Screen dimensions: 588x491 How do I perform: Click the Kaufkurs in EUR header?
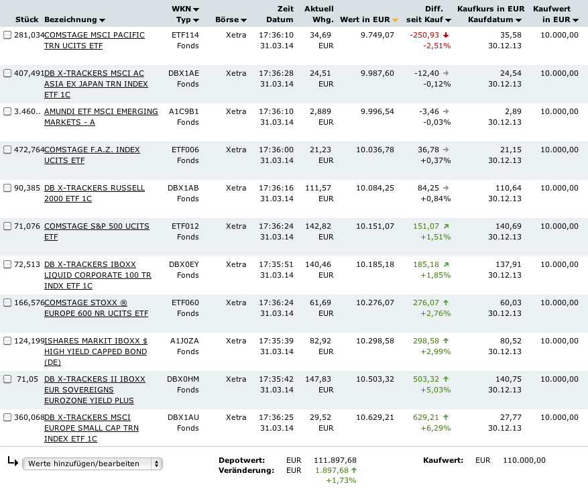pos(491,9)
